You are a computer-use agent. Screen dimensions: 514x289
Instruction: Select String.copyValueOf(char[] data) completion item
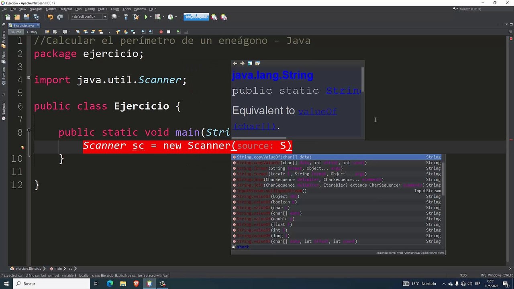pyautogui.click(x=337, y=157)
